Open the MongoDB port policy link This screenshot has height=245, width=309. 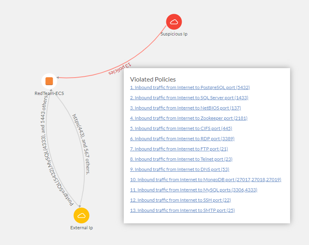click(x=205, y=180)
